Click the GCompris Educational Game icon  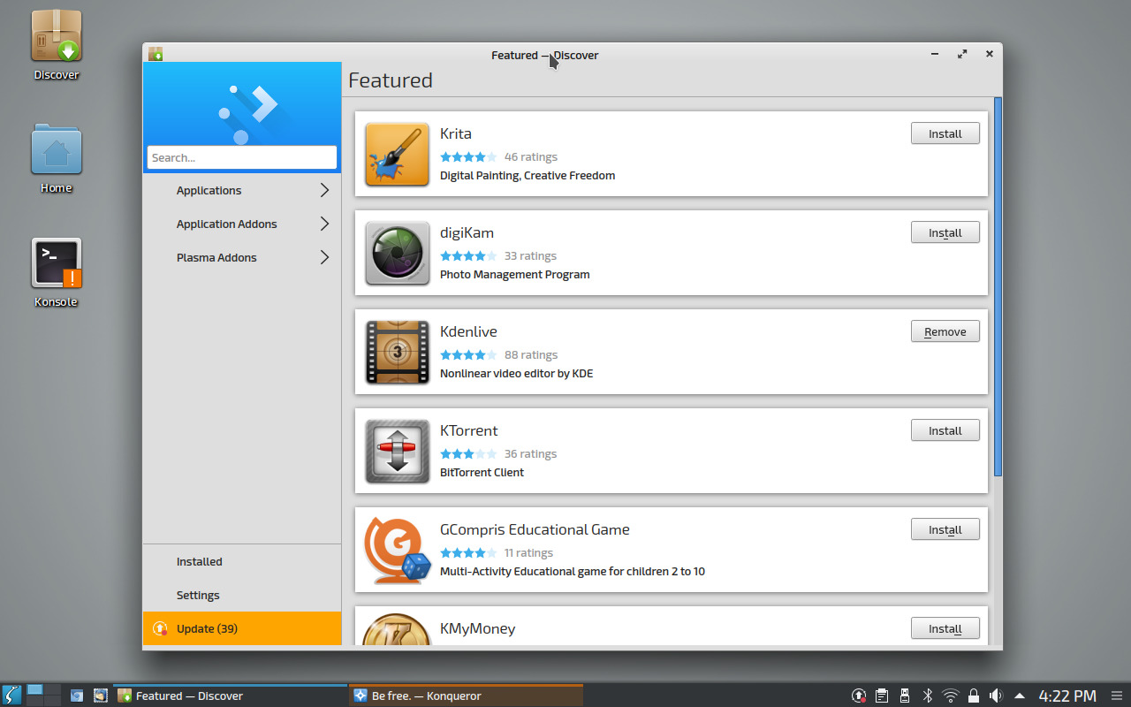(397, 551)
